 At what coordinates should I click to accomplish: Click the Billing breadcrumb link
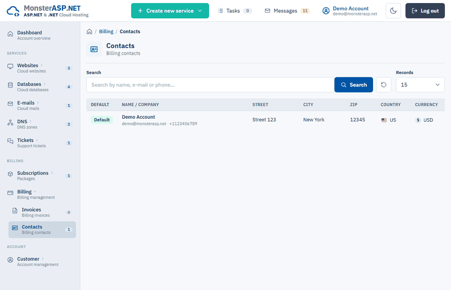tap(106, 32)
